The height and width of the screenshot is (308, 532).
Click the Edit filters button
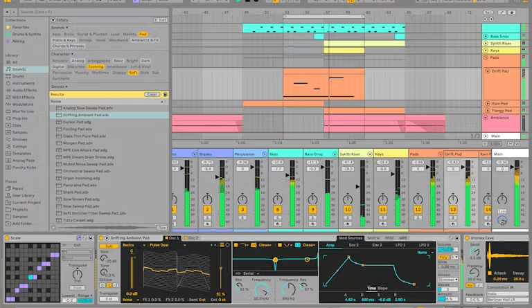[x=160, y=20]
